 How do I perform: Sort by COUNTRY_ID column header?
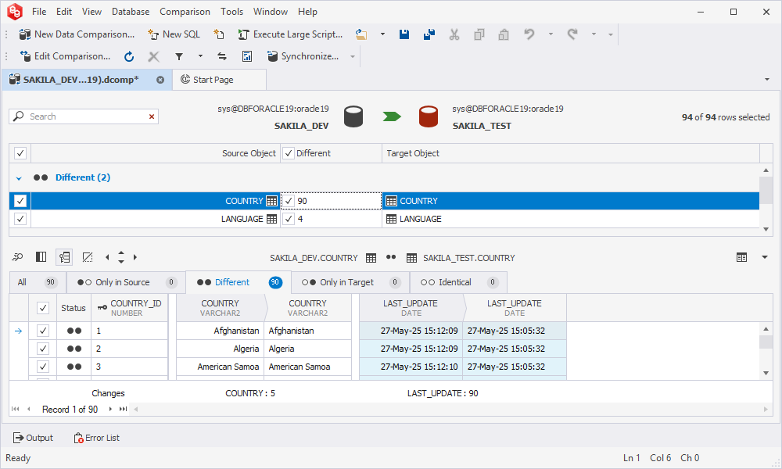tap(130, 308)
